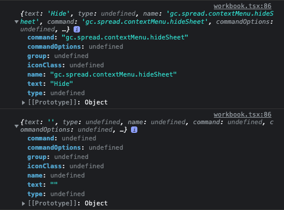Open the workbook.tsx:86 link of the 'Hide' object

pyautogui.click(x=242, y=6)
